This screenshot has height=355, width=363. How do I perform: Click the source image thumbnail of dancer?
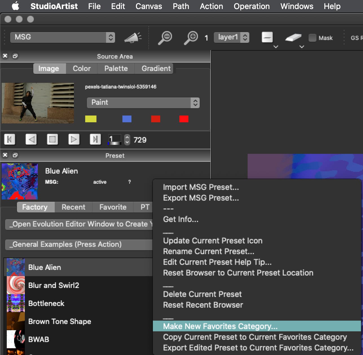(x=38, y=103)
